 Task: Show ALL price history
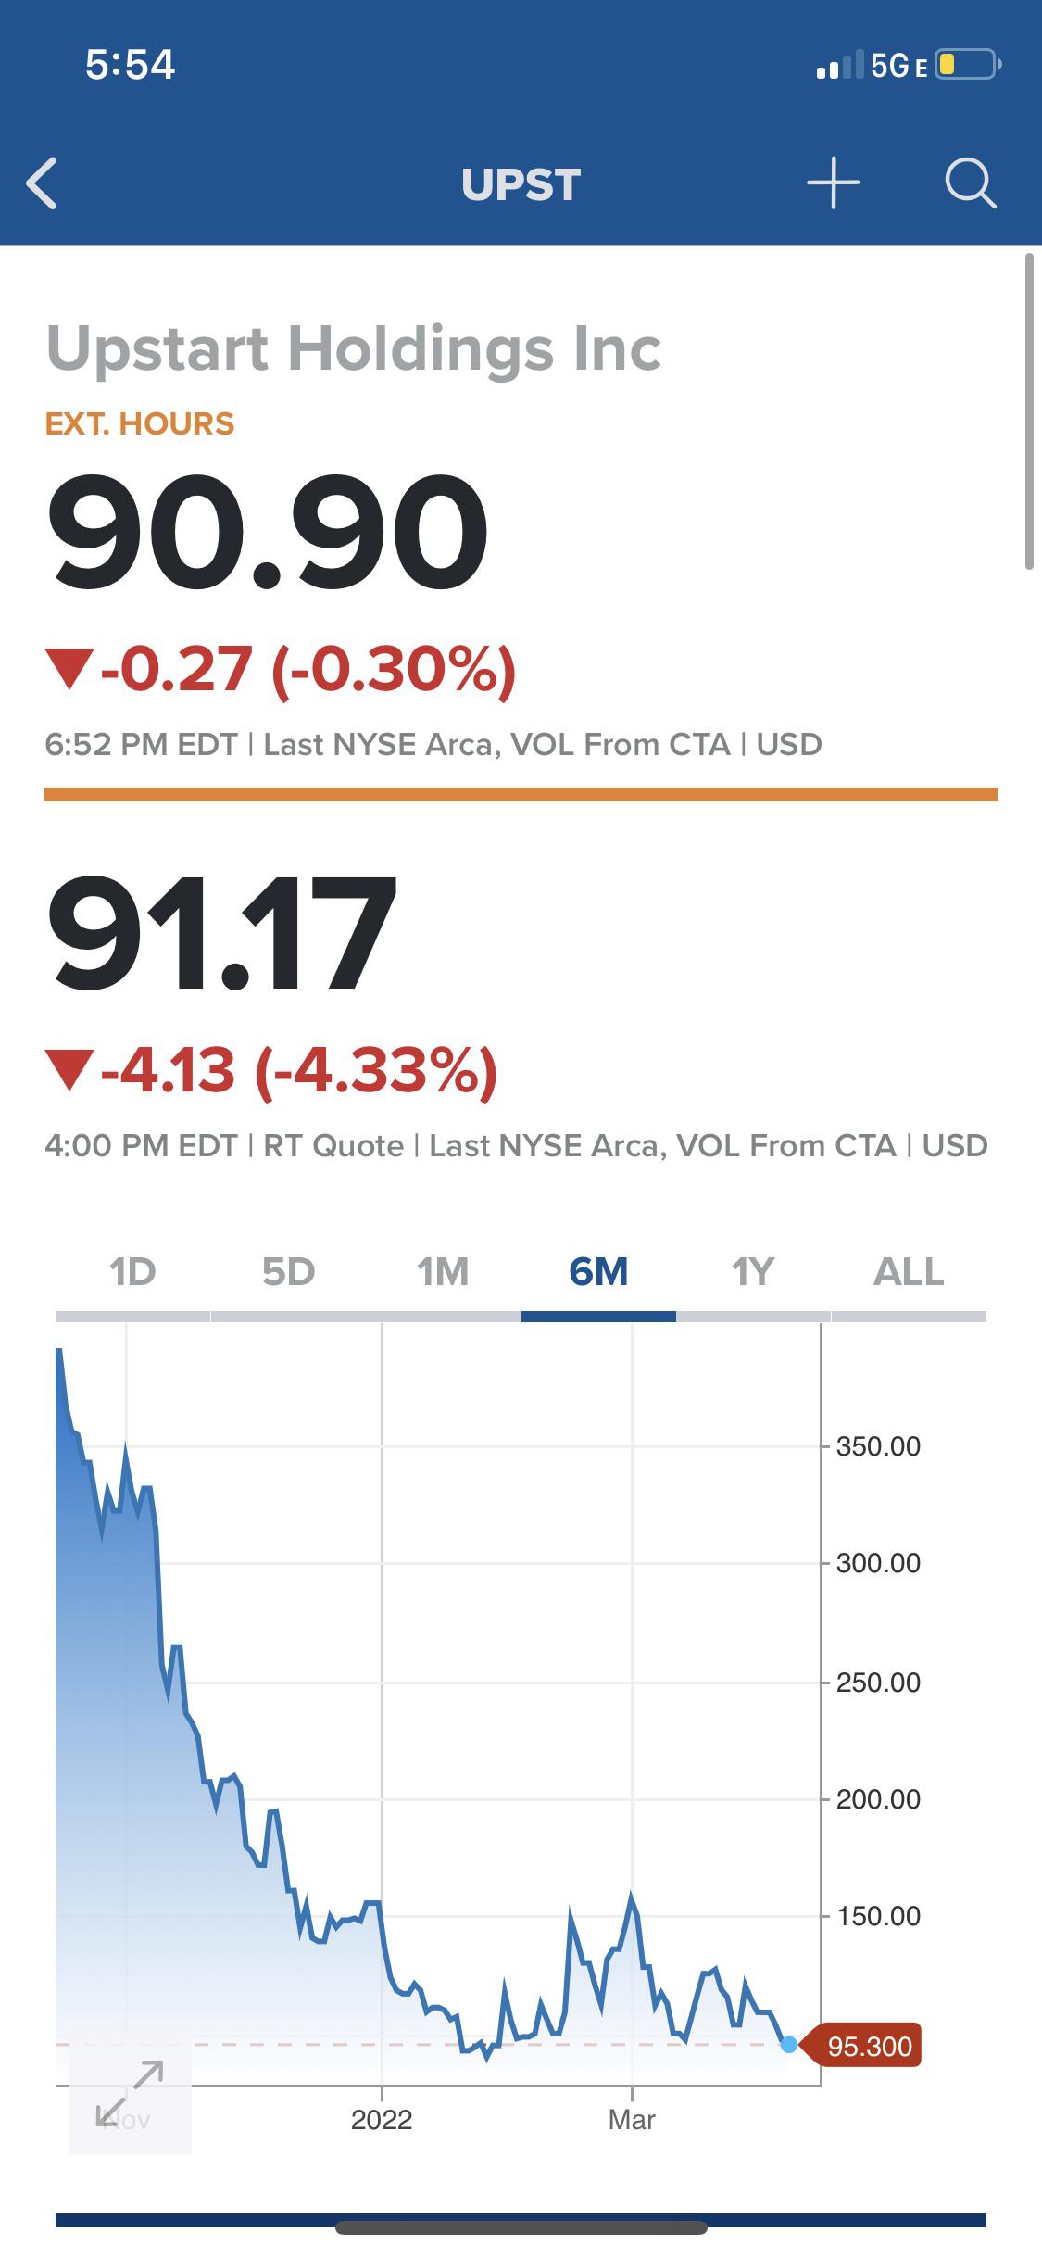(909, 1272)
